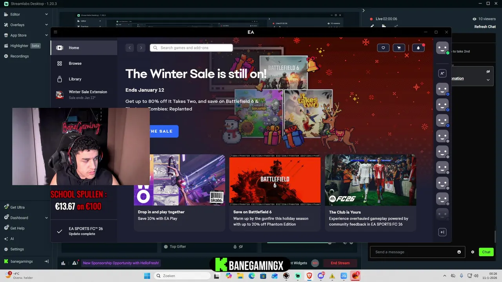Go forward using the EA forward arrow

[x=141, y=48]
